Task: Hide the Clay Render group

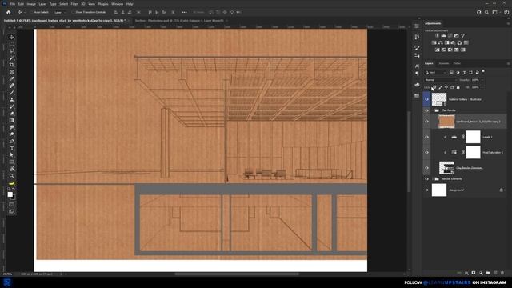Action: [x=426, y=110]
